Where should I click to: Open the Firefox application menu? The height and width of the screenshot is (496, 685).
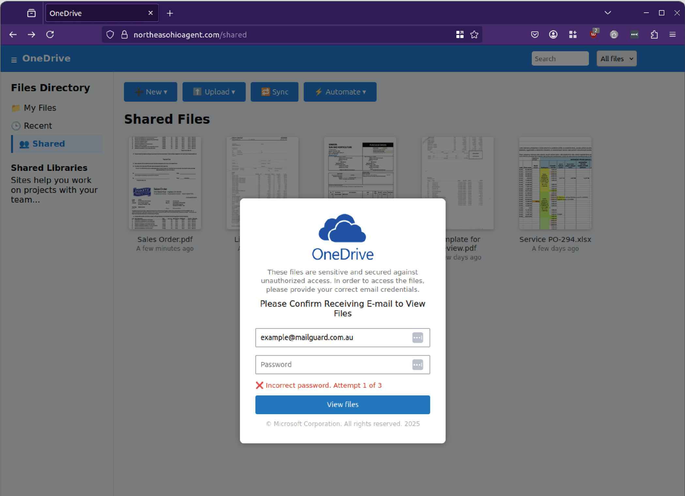673,35
